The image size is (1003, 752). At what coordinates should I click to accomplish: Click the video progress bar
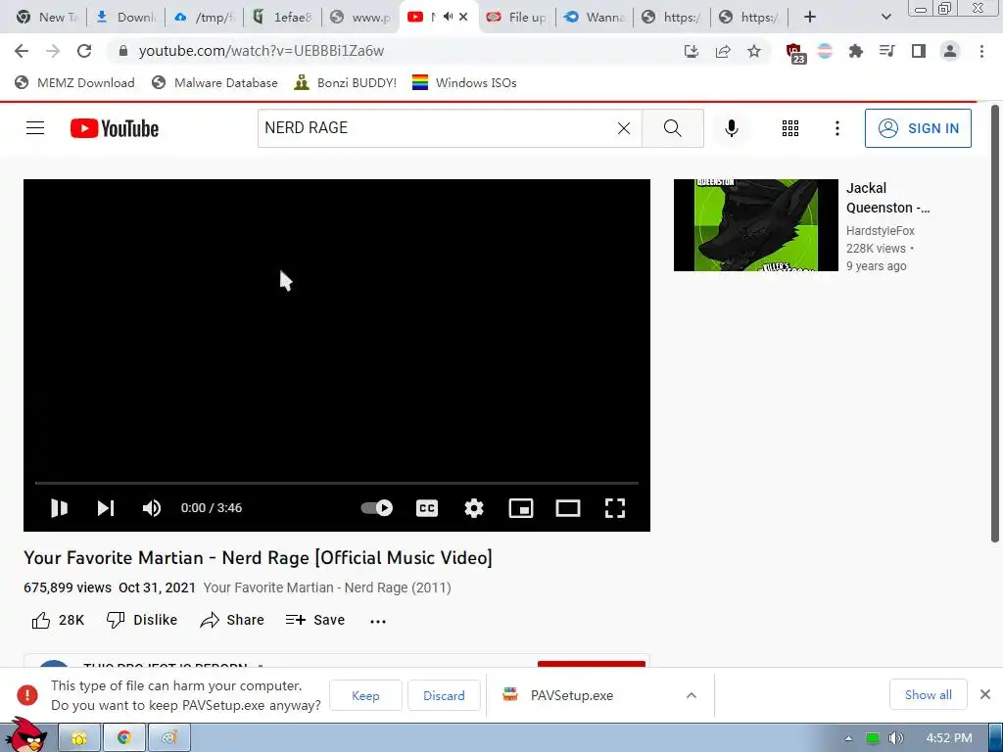click(x=337, y=483)
